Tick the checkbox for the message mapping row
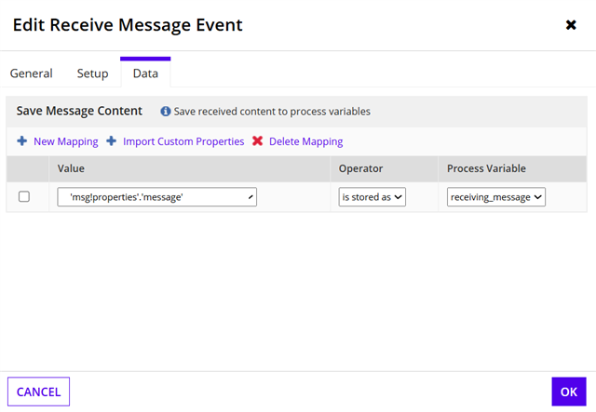The width and height of the screenshot is (596, 412). point(24,197)
